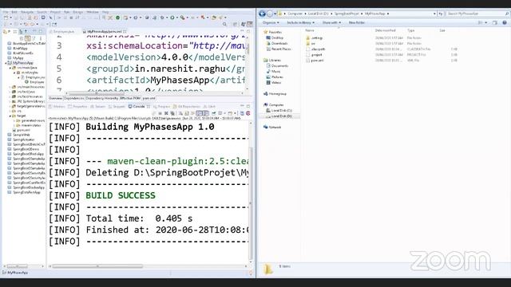Open the Dependency Hierarchy tab
Screen dimensions: 511x287
[x=102, y=98]
